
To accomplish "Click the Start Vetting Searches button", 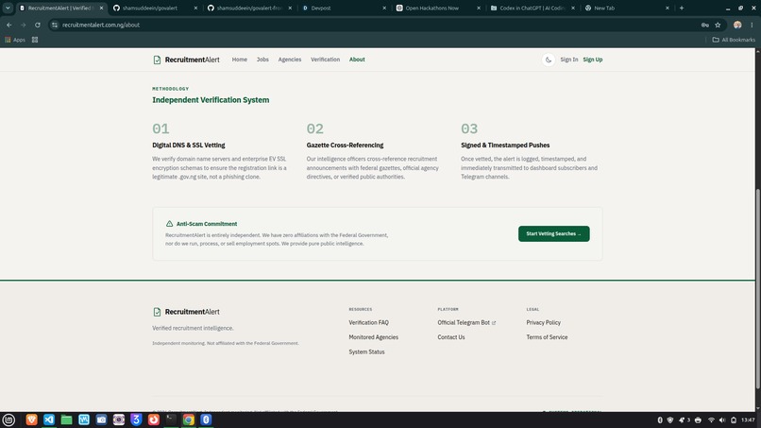I will [x=554, y=233].
